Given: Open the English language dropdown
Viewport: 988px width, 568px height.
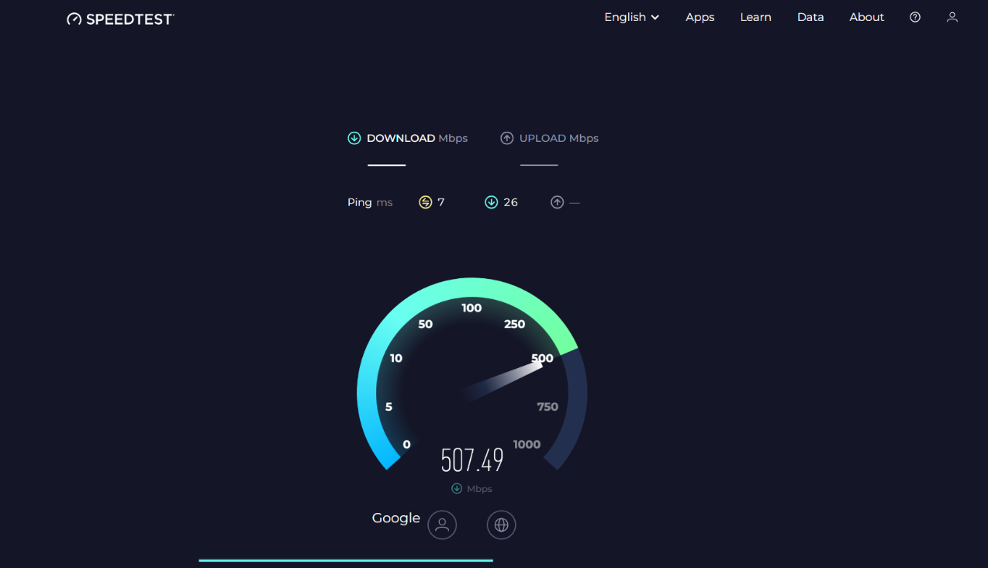Looking at the screenshot, I should click(632, 17).
